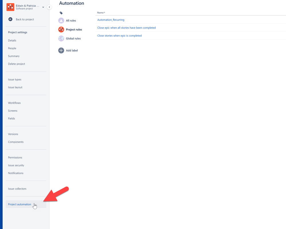Screen dimensions: 286x229
Task: Open Issue layout settings
Action: [x=15, y=87]
